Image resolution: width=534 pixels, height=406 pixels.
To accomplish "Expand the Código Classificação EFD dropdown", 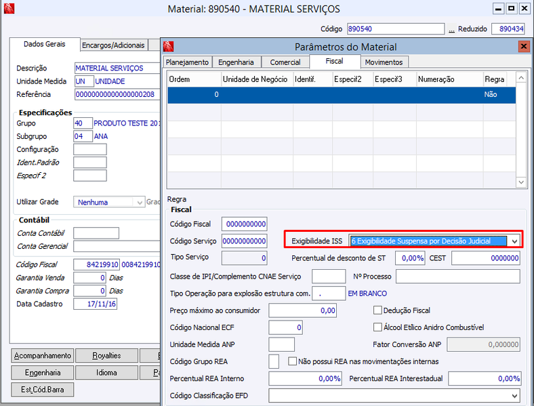I will tap(514, 396).
